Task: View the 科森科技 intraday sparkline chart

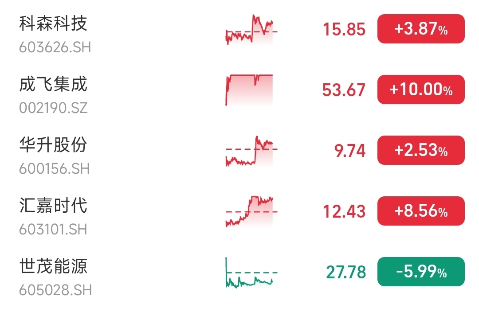Action: point(251,30)
